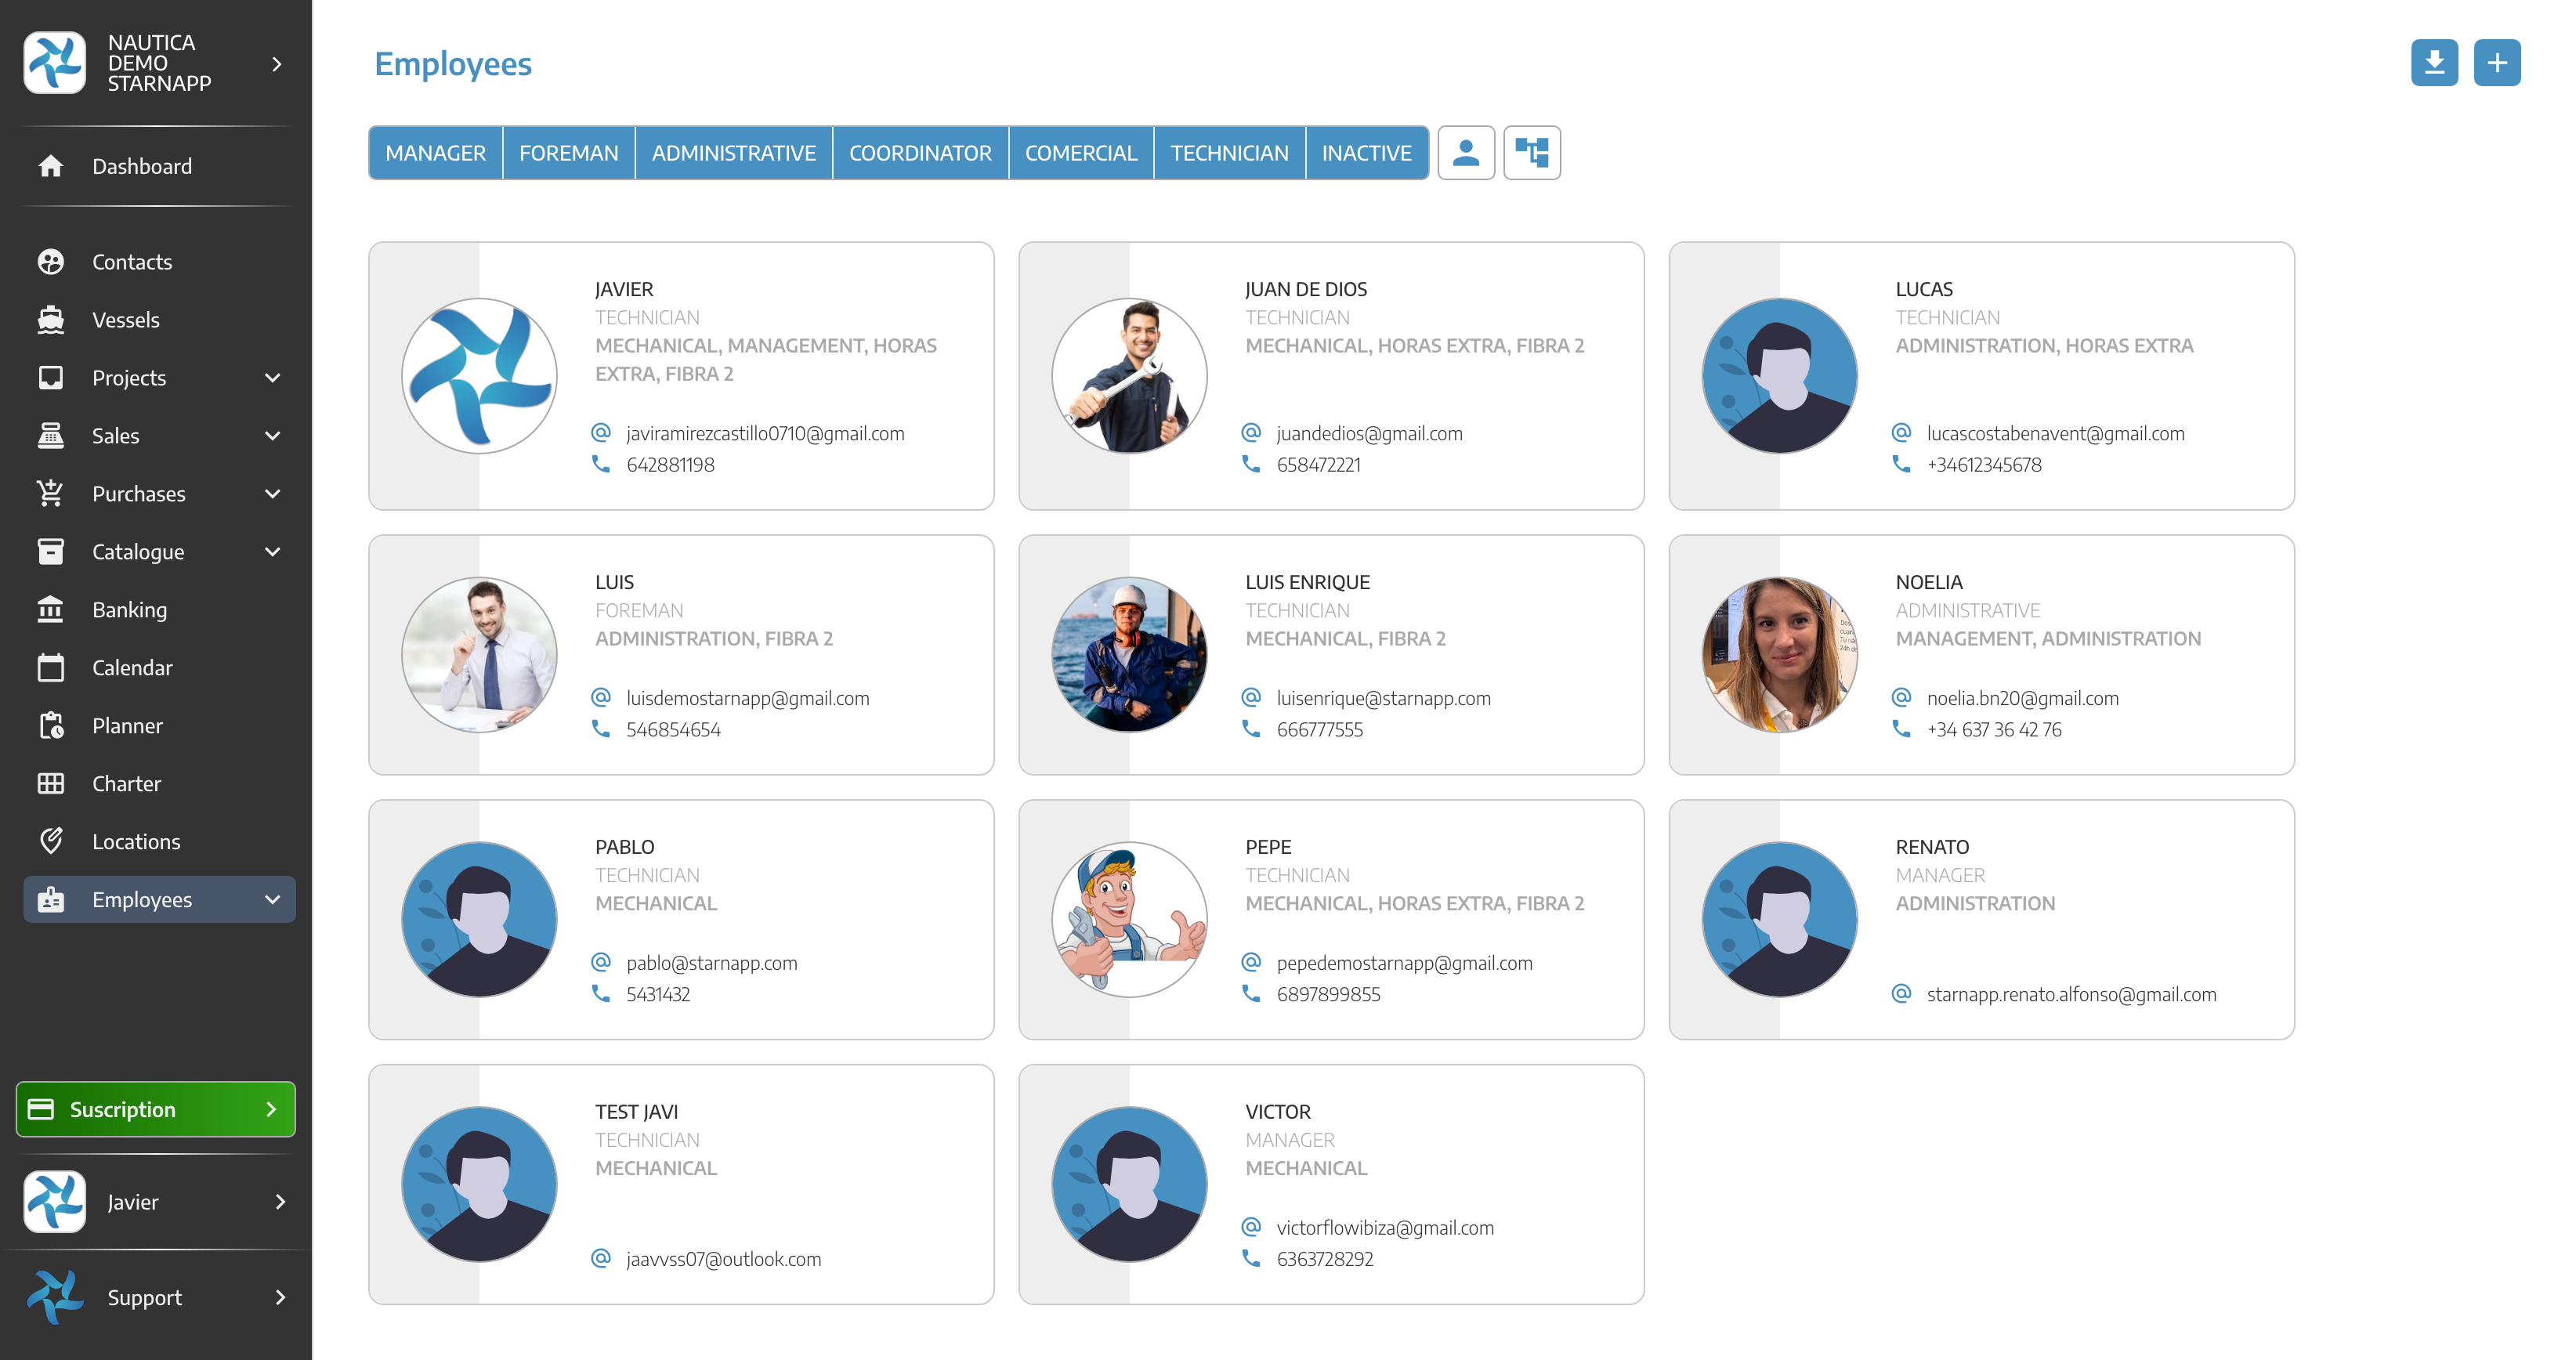Open Contacts from the sidebar icon

(x=51, y=262)
